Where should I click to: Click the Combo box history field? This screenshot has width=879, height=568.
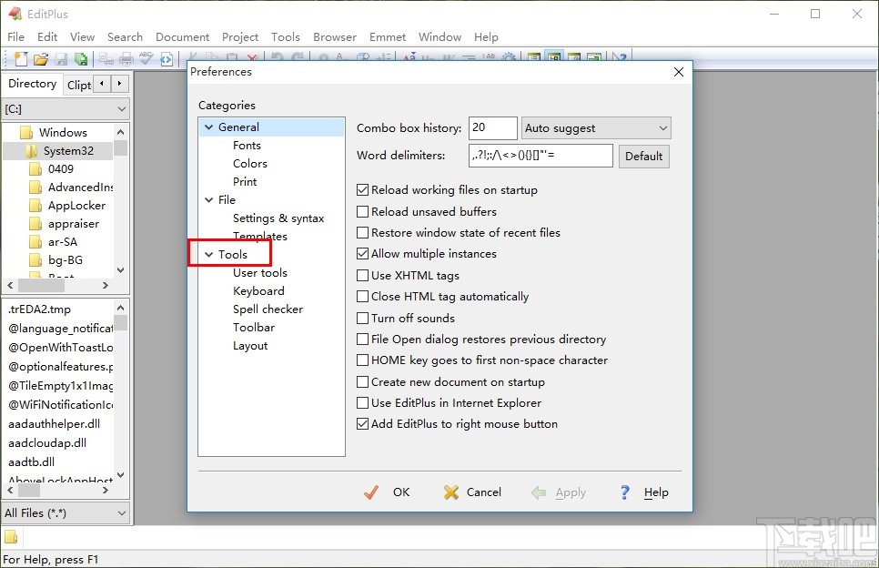[493, 127]
